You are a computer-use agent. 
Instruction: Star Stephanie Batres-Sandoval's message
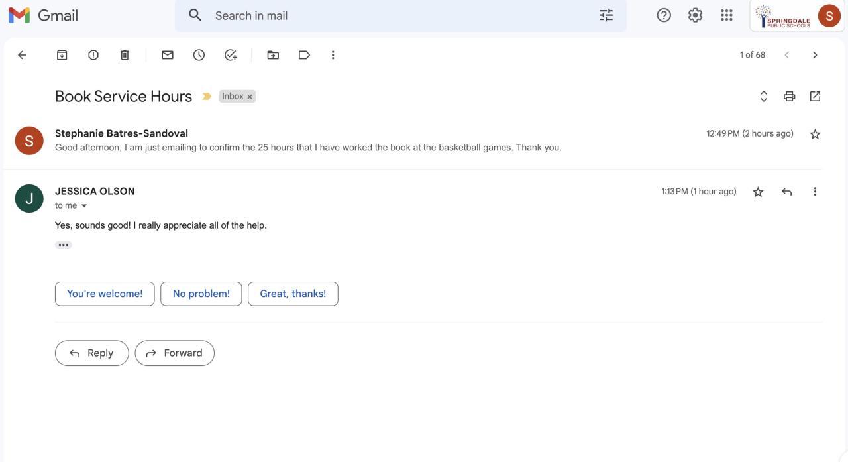[816, 134]
